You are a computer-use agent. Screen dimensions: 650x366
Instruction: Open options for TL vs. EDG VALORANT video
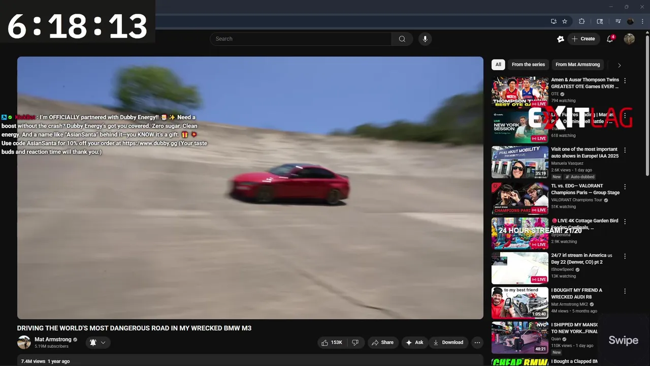625,187
